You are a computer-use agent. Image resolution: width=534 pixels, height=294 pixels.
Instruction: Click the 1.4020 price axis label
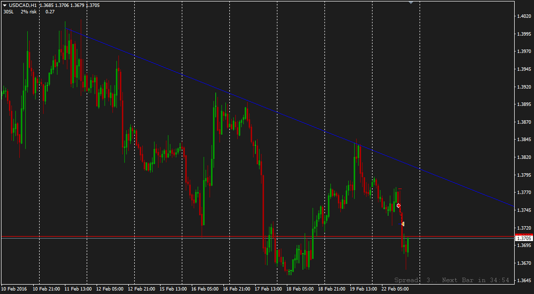click(x=525, y=16)
